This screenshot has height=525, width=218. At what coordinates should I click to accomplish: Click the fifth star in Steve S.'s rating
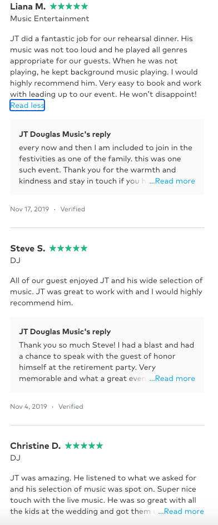84,249
